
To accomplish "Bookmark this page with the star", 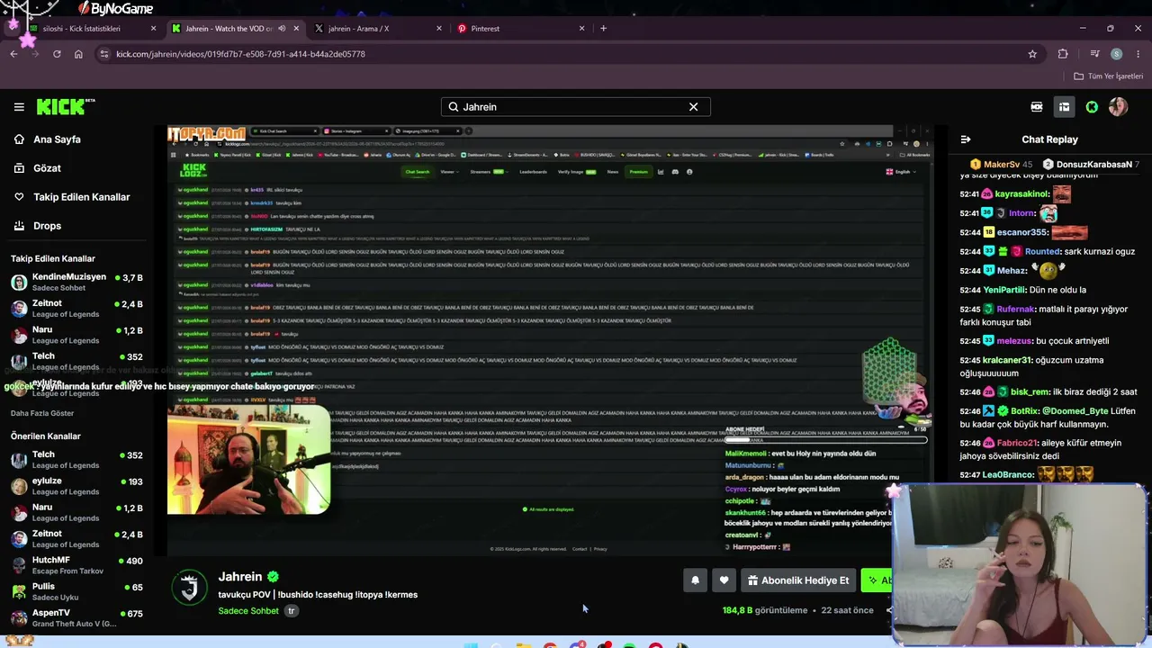I will pos(1032,54).
